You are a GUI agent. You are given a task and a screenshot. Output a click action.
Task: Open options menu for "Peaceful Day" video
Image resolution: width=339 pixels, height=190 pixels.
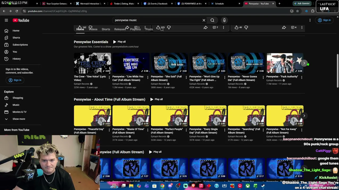point(109,130)
